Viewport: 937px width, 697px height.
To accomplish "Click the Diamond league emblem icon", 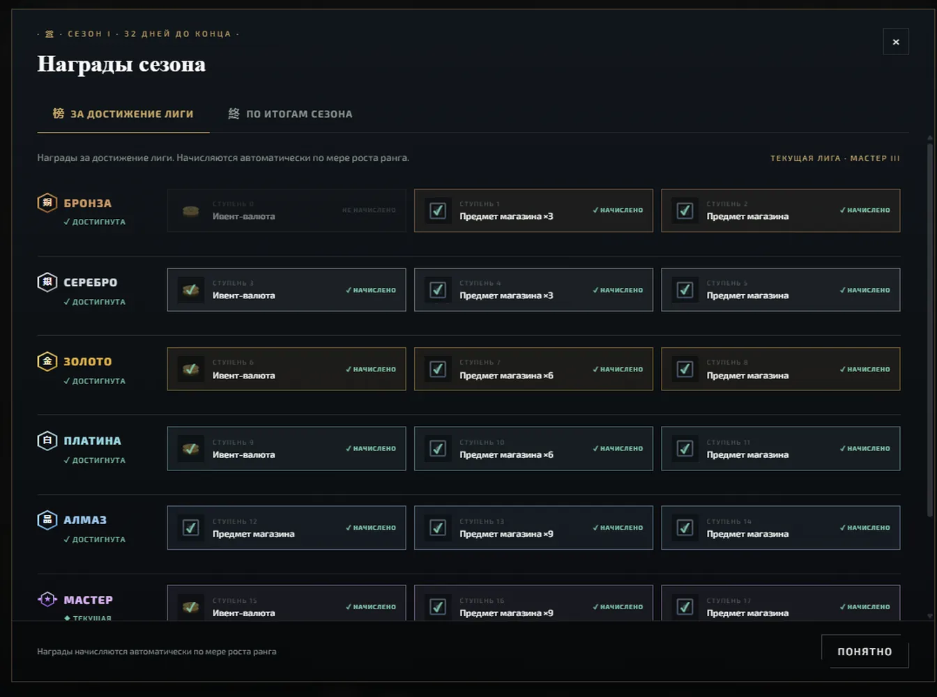I will [47, 520].
